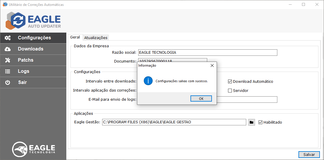The width and height of the screenshot is (324, 160).
Task: Click the Configurações gears icon in sidebar
Action: (8, 38)
